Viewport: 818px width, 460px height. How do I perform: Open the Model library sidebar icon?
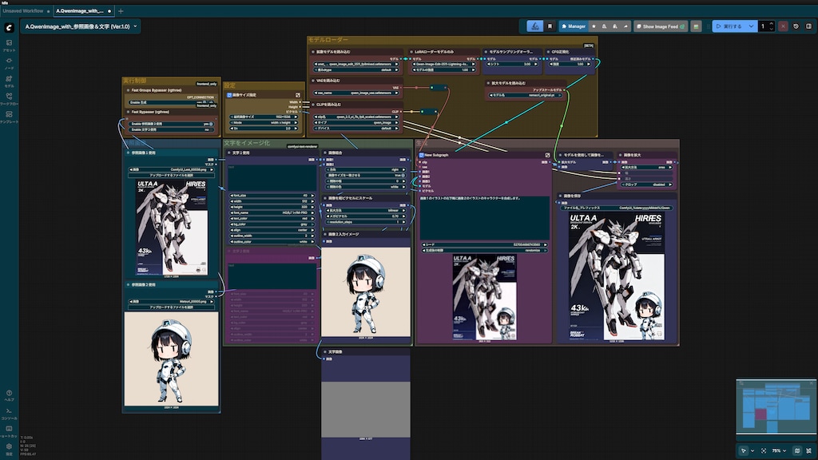tap(9, 80)
